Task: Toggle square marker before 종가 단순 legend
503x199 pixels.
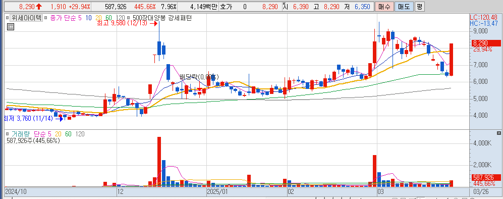Action: (45, 18)
